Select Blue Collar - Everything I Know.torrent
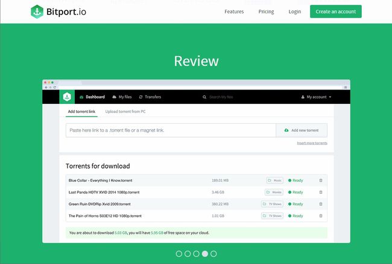Viewport: 392px width, 264px height. 100,181
